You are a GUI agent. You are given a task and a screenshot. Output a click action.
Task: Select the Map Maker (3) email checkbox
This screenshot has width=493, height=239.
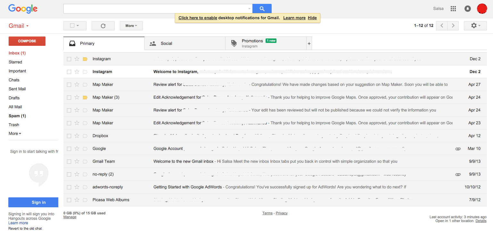pyautogui.click(x=69, y=97)
